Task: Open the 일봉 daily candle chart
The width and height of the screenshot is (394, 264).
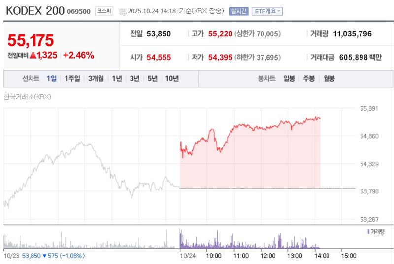Action: pos(289,78)
